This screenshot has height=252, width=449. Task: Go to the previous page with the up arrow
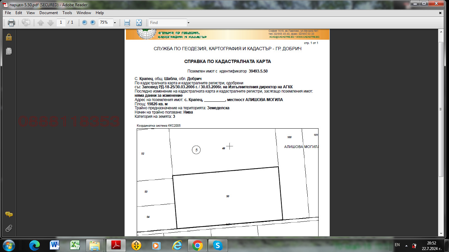40,22
